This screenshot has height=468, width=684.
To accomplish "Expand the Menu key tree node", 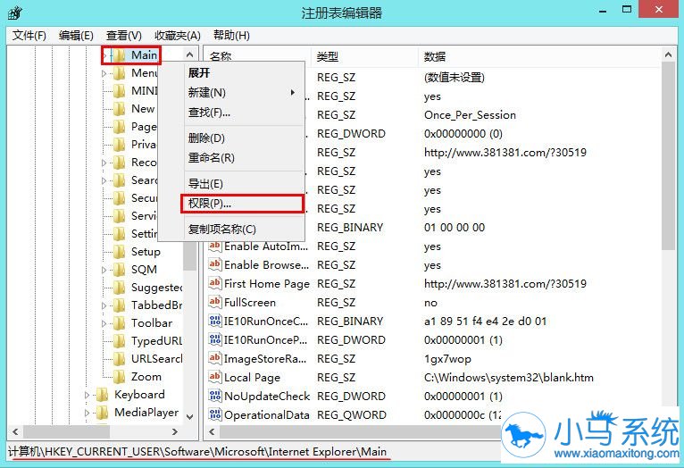I will point(104,74).
